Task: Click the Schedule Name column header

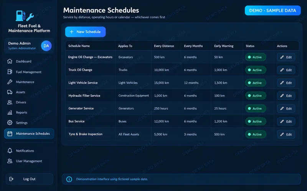Action: [x=79, y=46]
